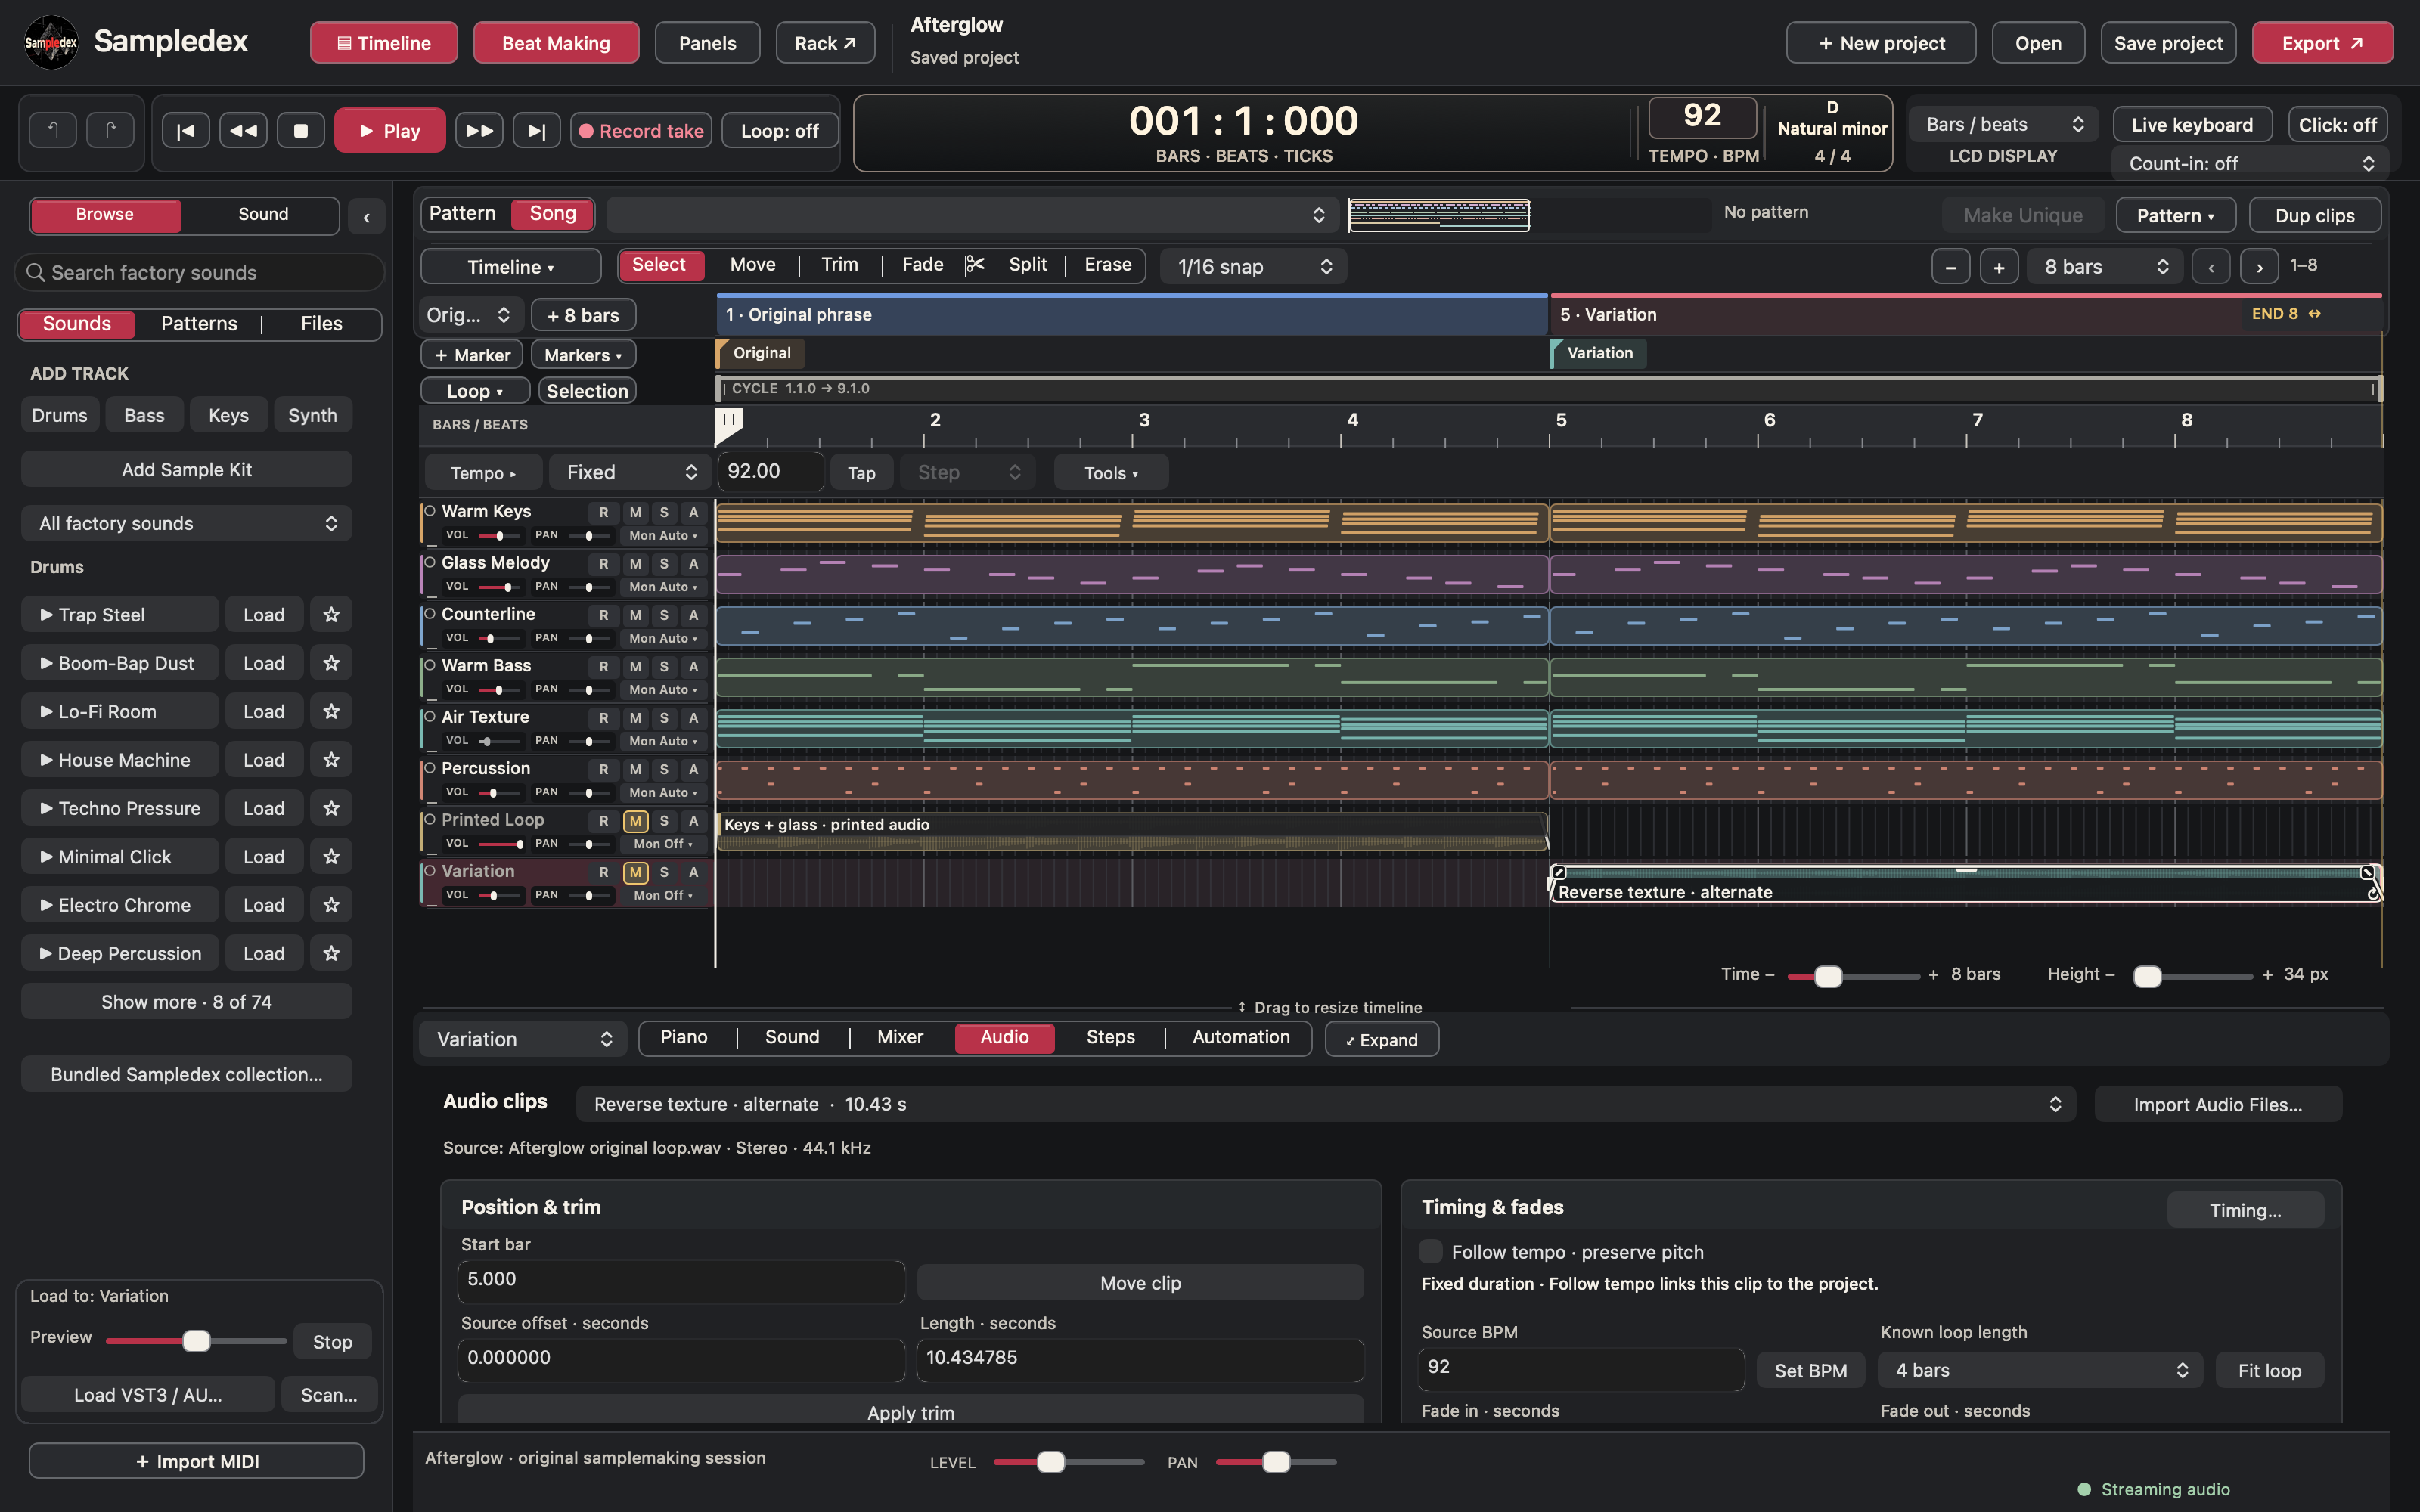Select the Split tool
The width and height of the screenshot is (2420, 1512).
coord(1027,265)
